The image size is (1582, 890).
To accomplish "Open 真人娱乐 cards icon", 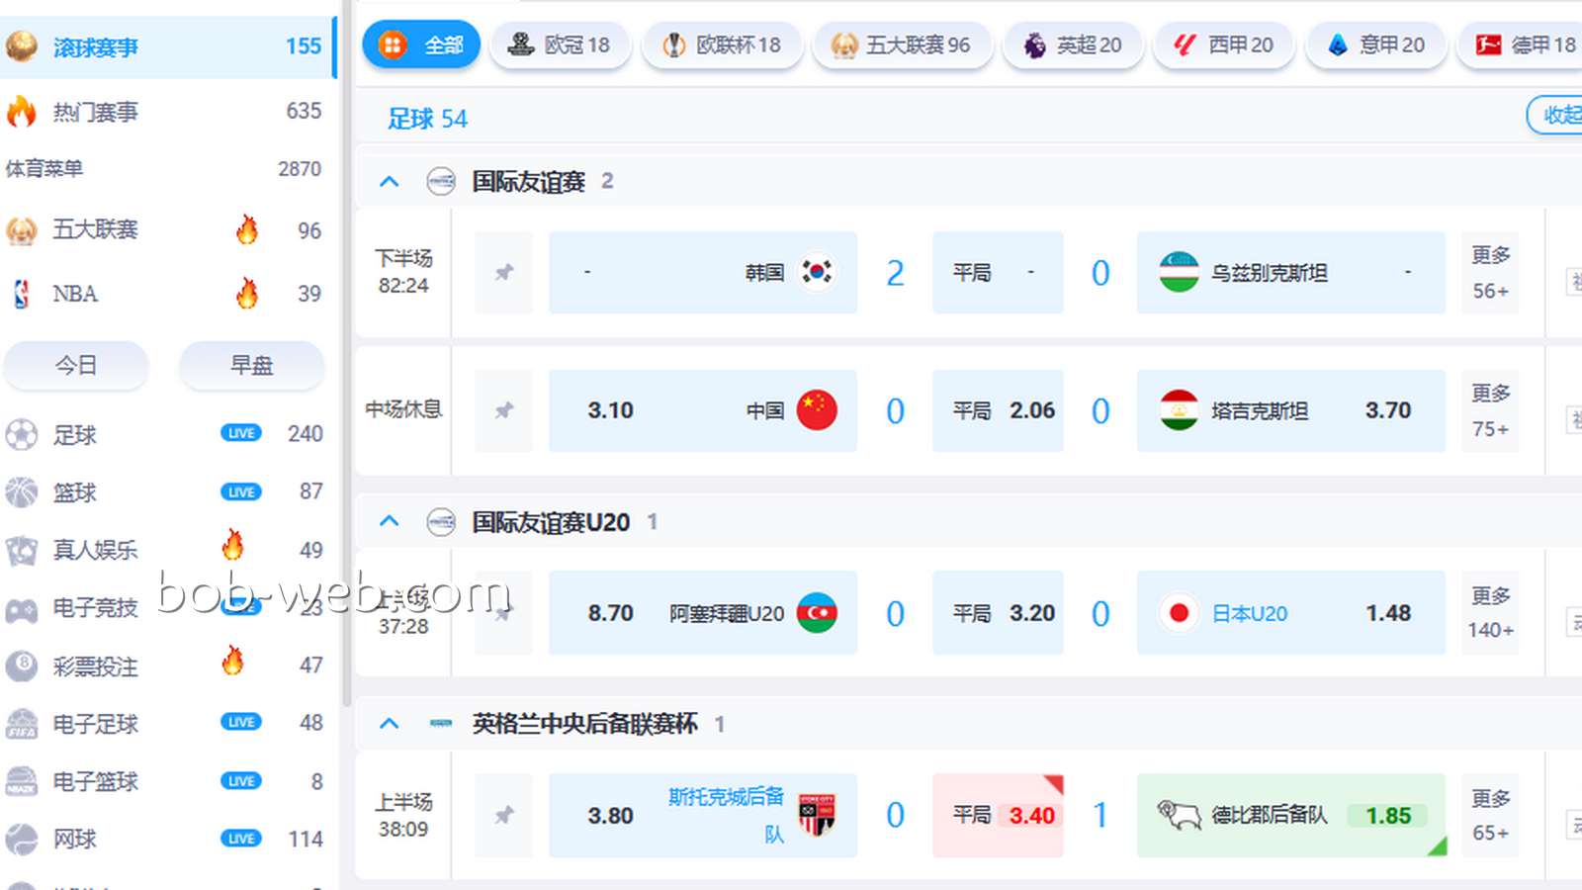I will (x=21, y=550).
